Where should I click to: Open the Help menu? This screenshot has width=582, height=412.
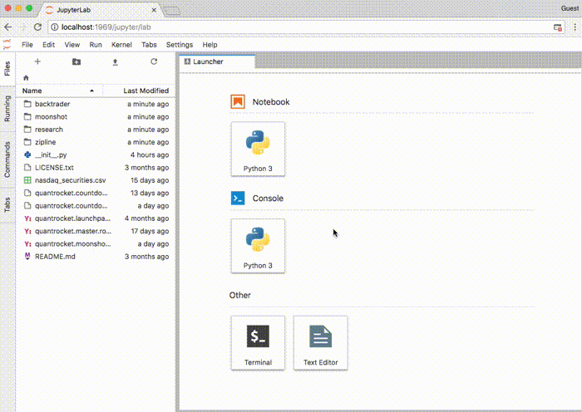(210, 45)
